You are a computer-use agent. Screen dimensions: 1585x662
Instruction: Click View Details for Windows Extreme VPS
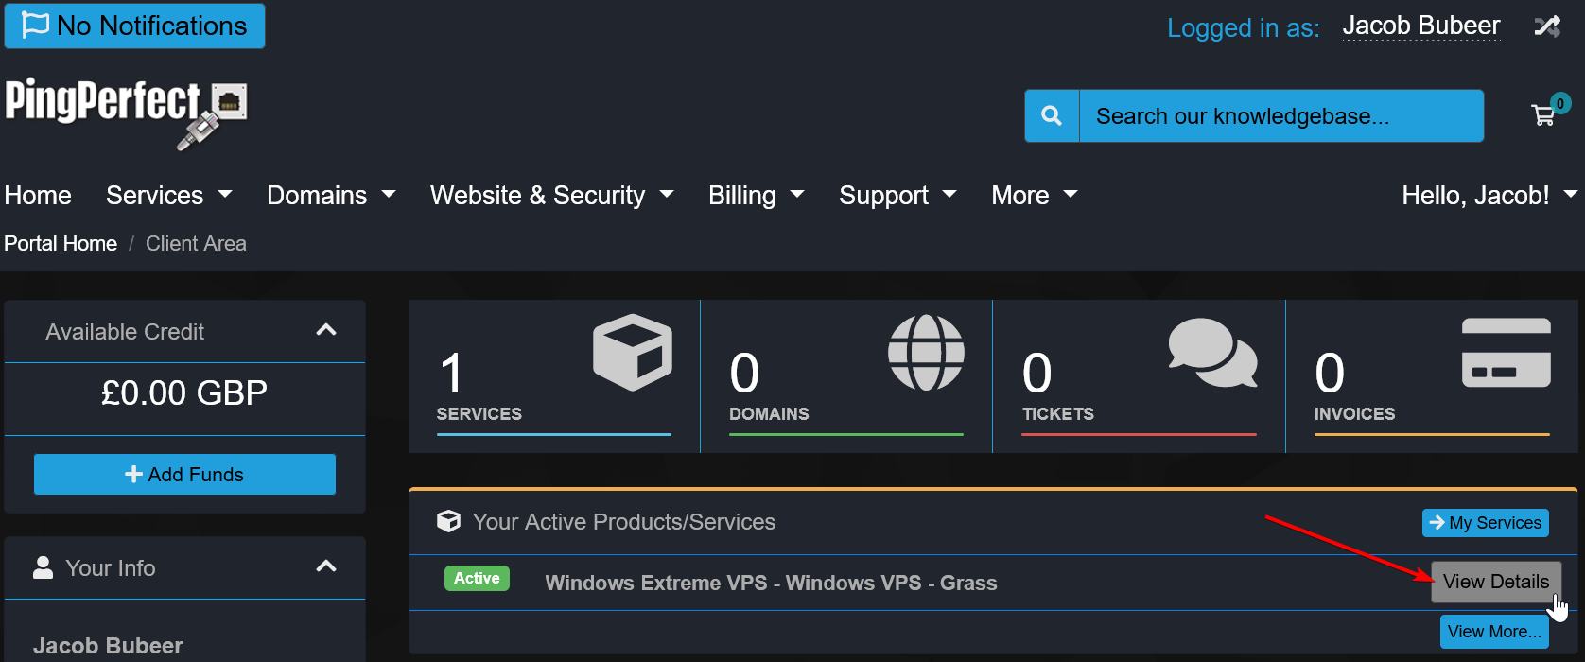(1495, 582)
